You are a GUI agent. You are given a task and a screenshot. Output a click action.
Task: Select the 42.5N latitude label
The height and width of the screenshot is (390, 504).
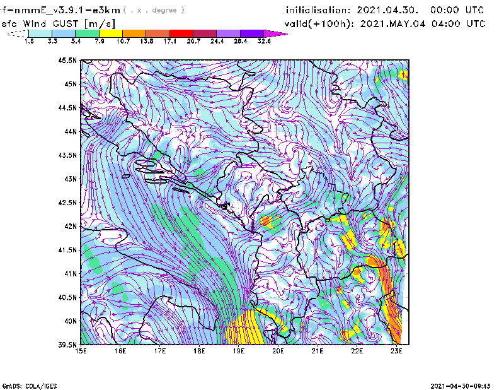pos(67,203)
